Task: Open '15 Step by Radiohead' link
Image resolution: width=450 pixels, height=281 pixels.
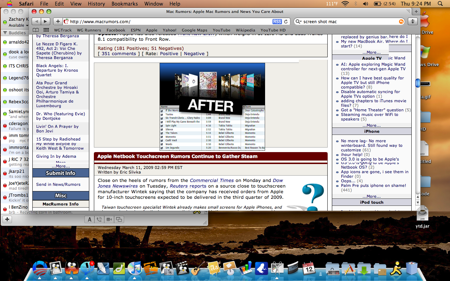Action: tap(58, 139)
